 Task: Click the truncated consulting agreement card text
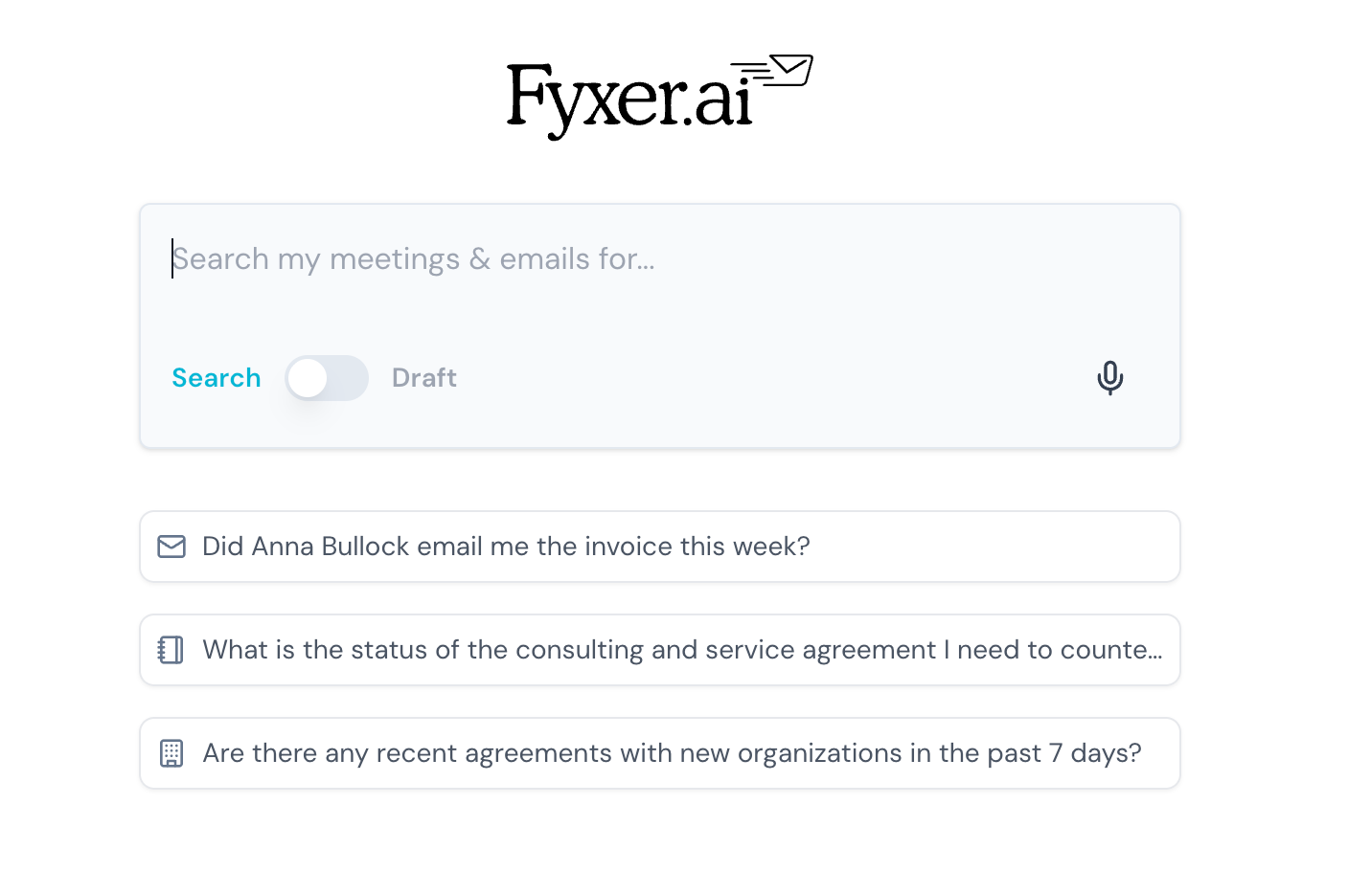coord(681,650)
